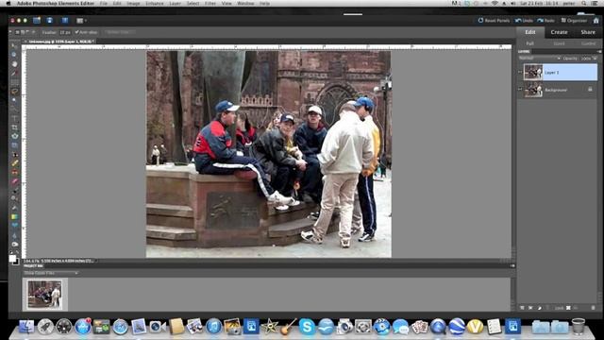Select the Brush tool
Image resolution: width=604 pixels, height=340 pixels.
15,191
